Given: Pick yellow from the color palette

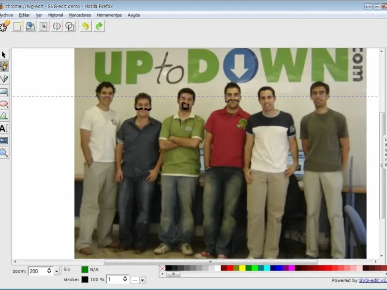Looking at the screenshot, I should pyautogui.click(x=242, y=268).
